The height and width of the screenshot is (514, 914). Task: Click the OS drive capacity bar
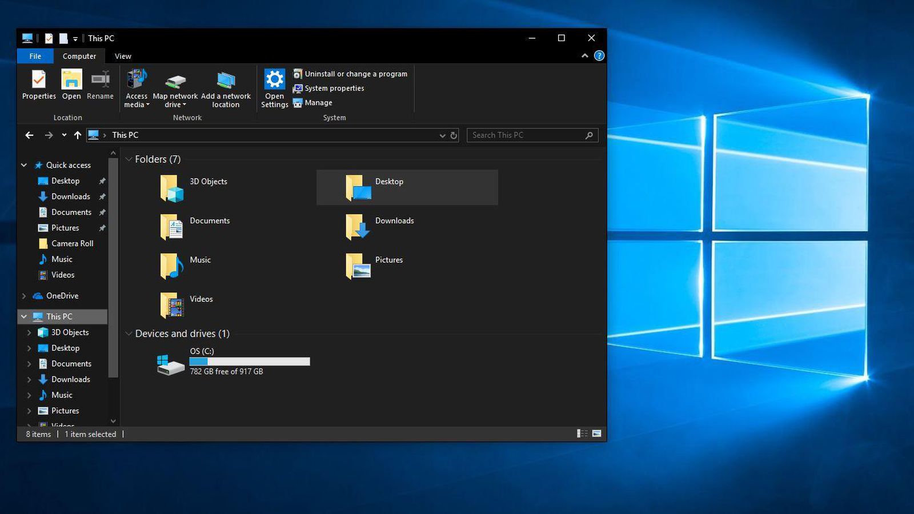(x=250, y=361)
